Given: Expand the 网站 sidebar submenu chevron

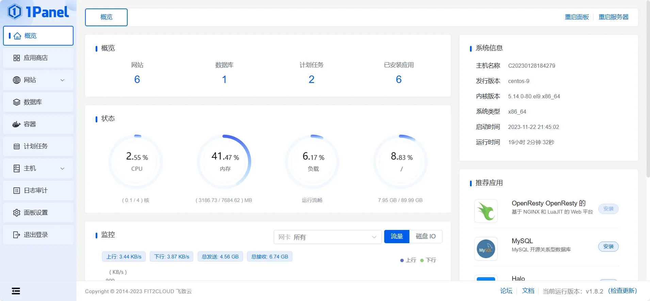Looking at the screenshot, I should click(62, 80).
